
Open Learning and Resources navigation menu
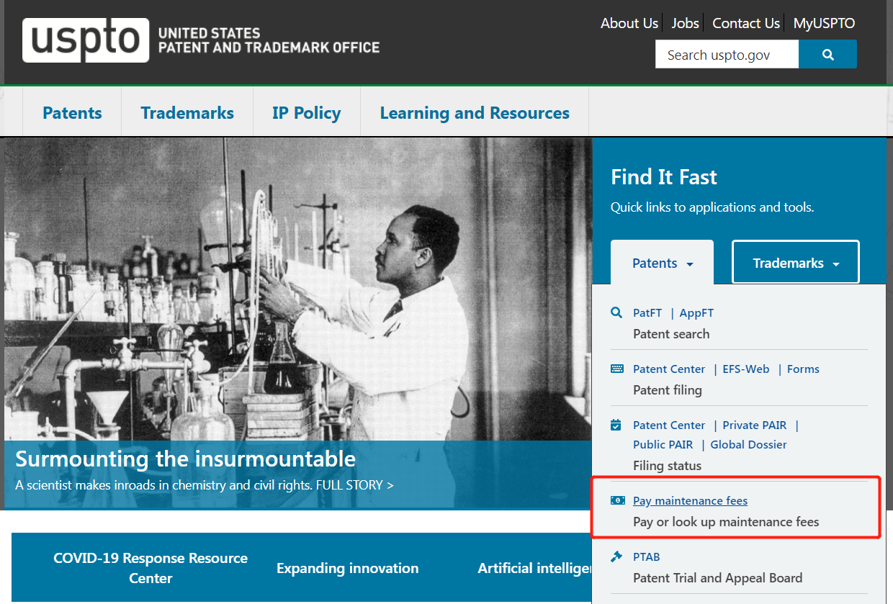475,113
